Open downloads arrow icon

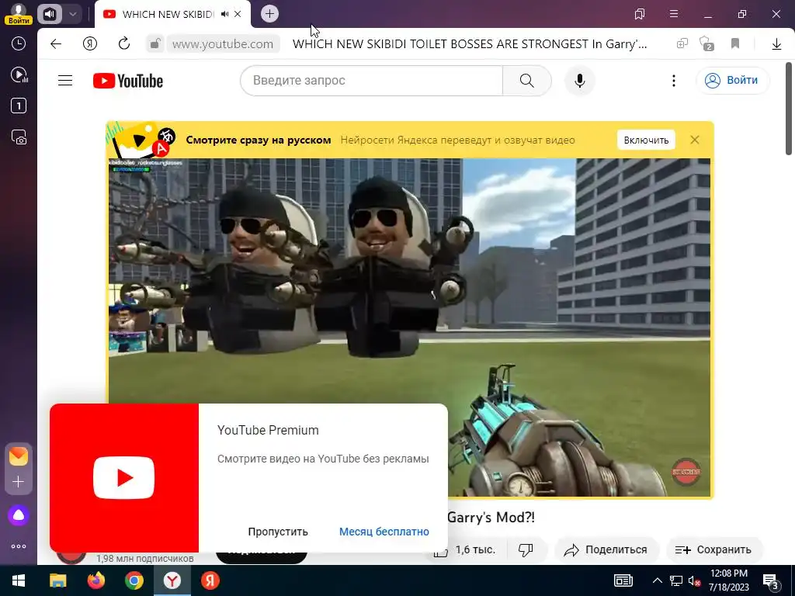[x=776, y=44]
